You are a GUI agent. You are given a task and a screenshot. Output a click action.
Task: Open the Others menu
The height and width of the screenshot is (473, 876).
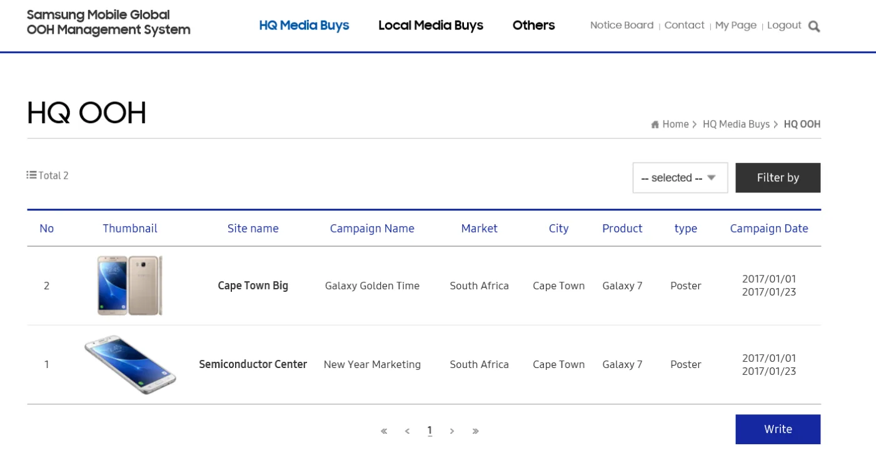(x=533, y=26)
